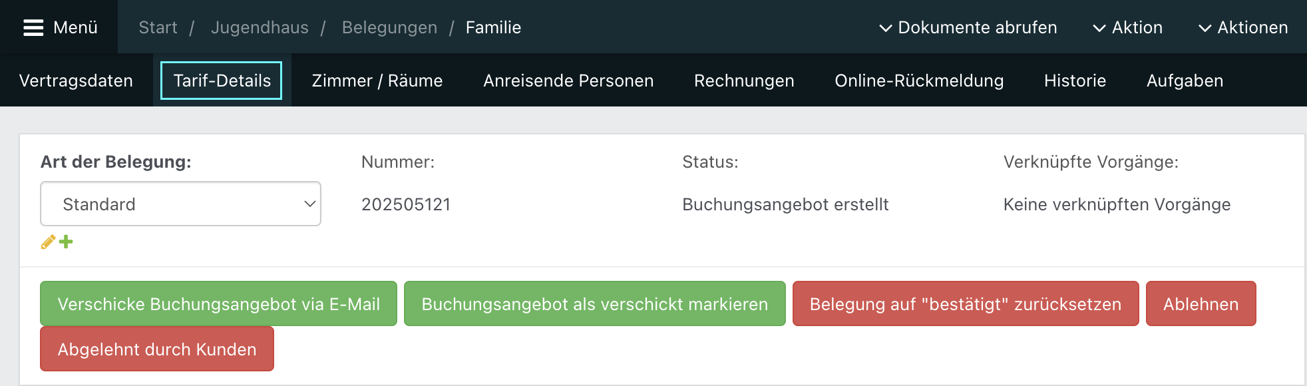Click Belegung auf "bestätigt" zurücksetzen button
The width and height of the screenshot is (1307, 386).
[x=965, y=303]
